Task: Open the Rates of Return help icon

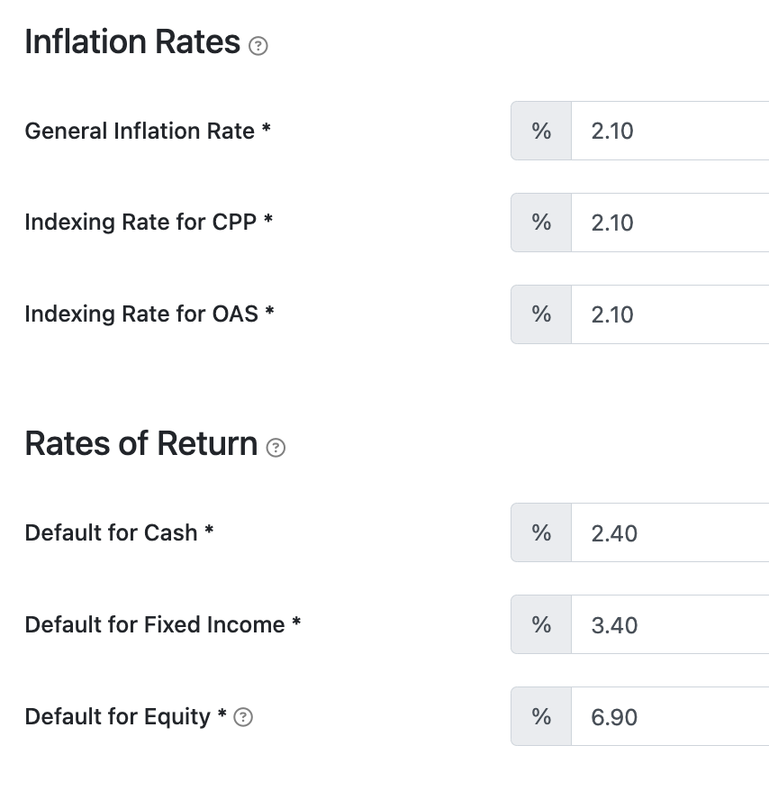Action: coord(276,448)
